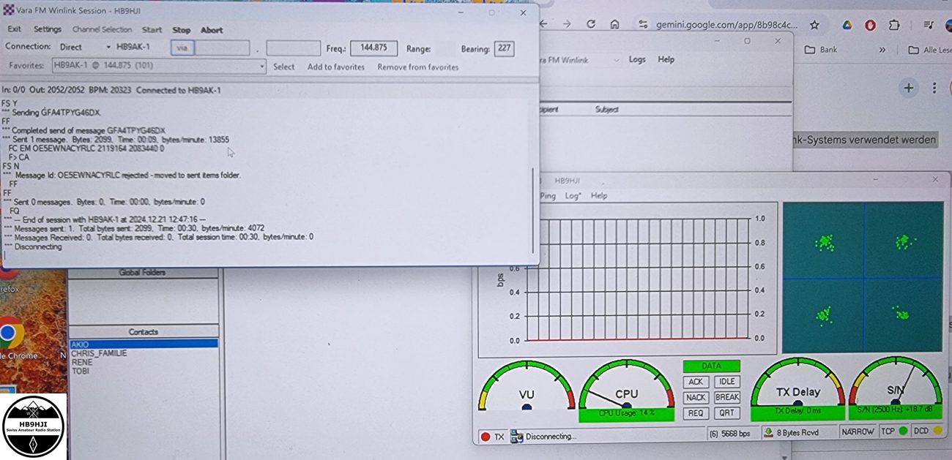Viewport: 952px width, 460px height.
Task: Open the Help menu in Winlink Express
Action: pyautogui.click(x=666, y=59)
